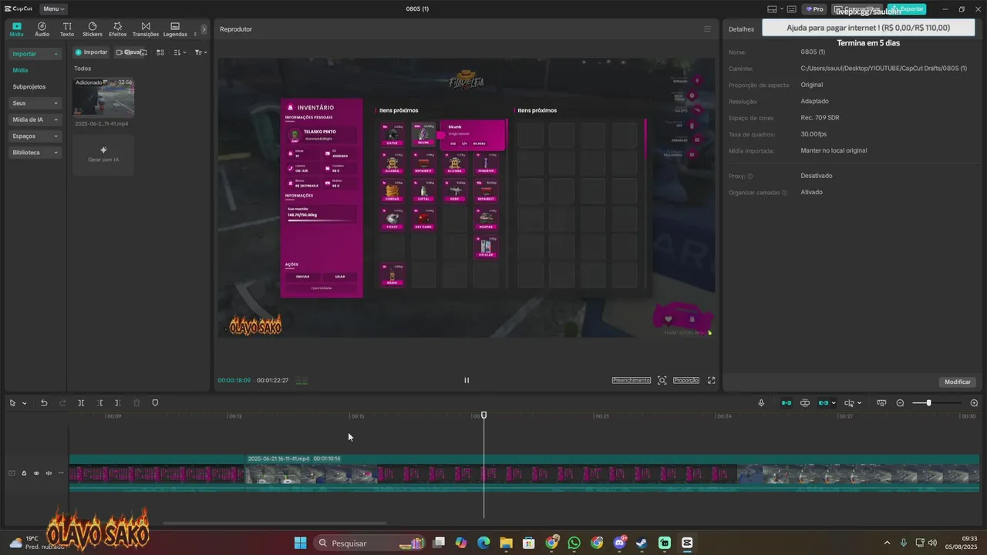Toggle main track magnet
The image size is (987, 555).
[x=787, y=403]
